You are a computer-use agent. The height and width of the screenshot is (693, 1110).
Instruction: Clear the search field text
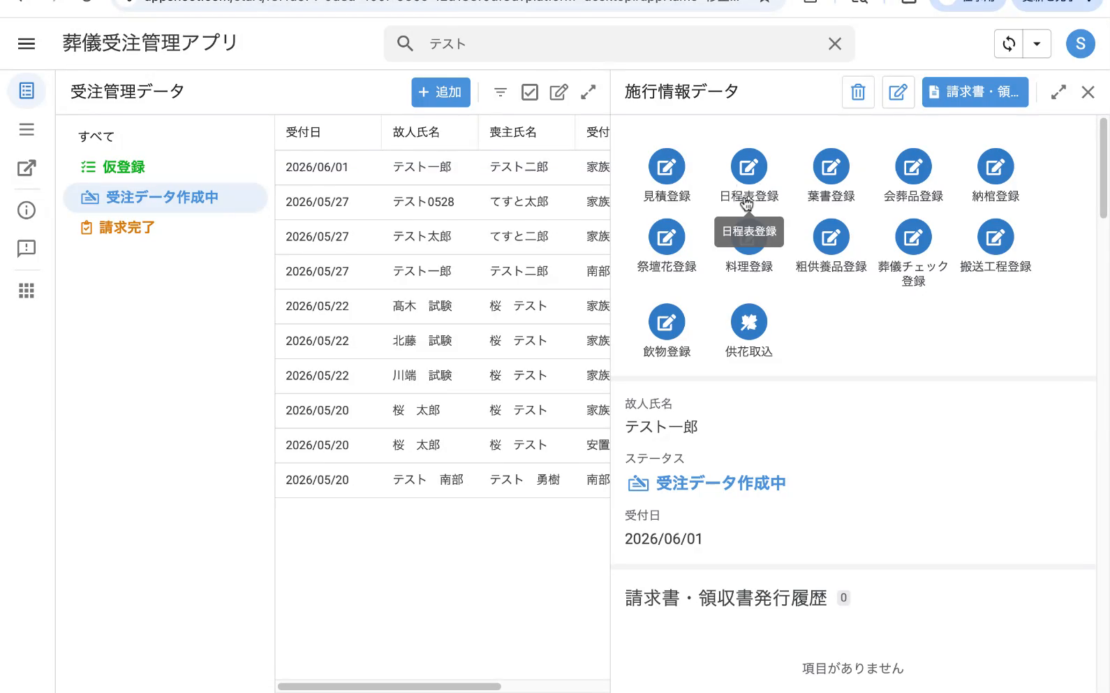click(834, 44)
